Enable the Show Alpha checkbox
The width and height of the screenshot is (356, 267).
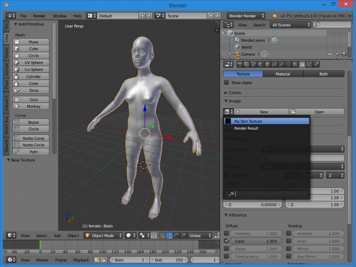click(x=227, y=82)
